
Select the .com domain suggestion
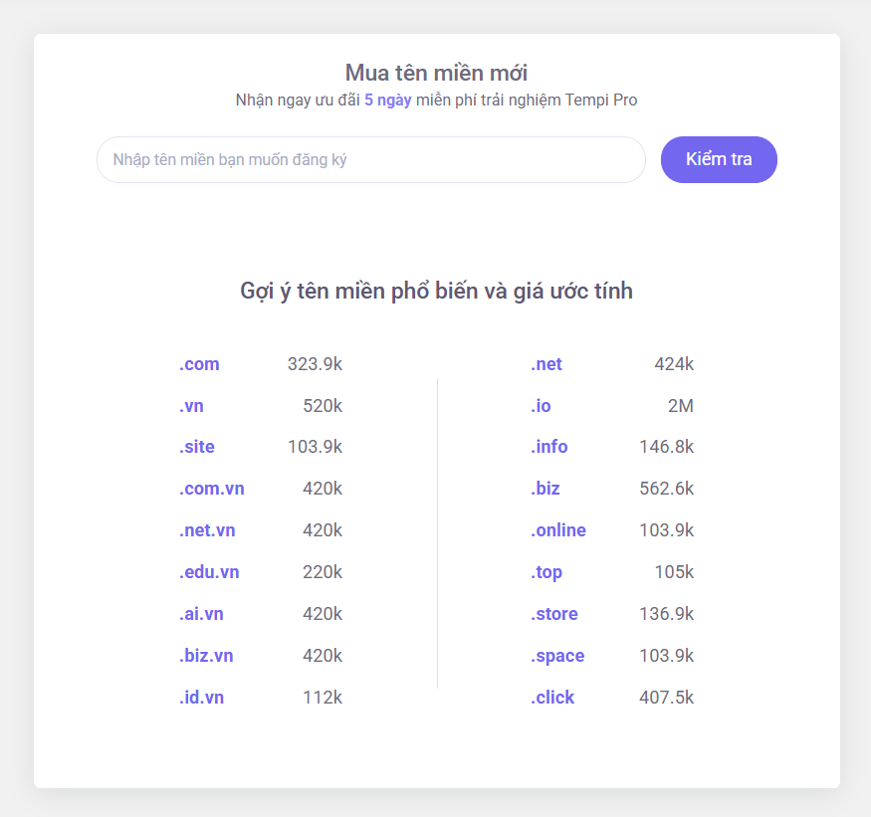[x=199, y=364]
